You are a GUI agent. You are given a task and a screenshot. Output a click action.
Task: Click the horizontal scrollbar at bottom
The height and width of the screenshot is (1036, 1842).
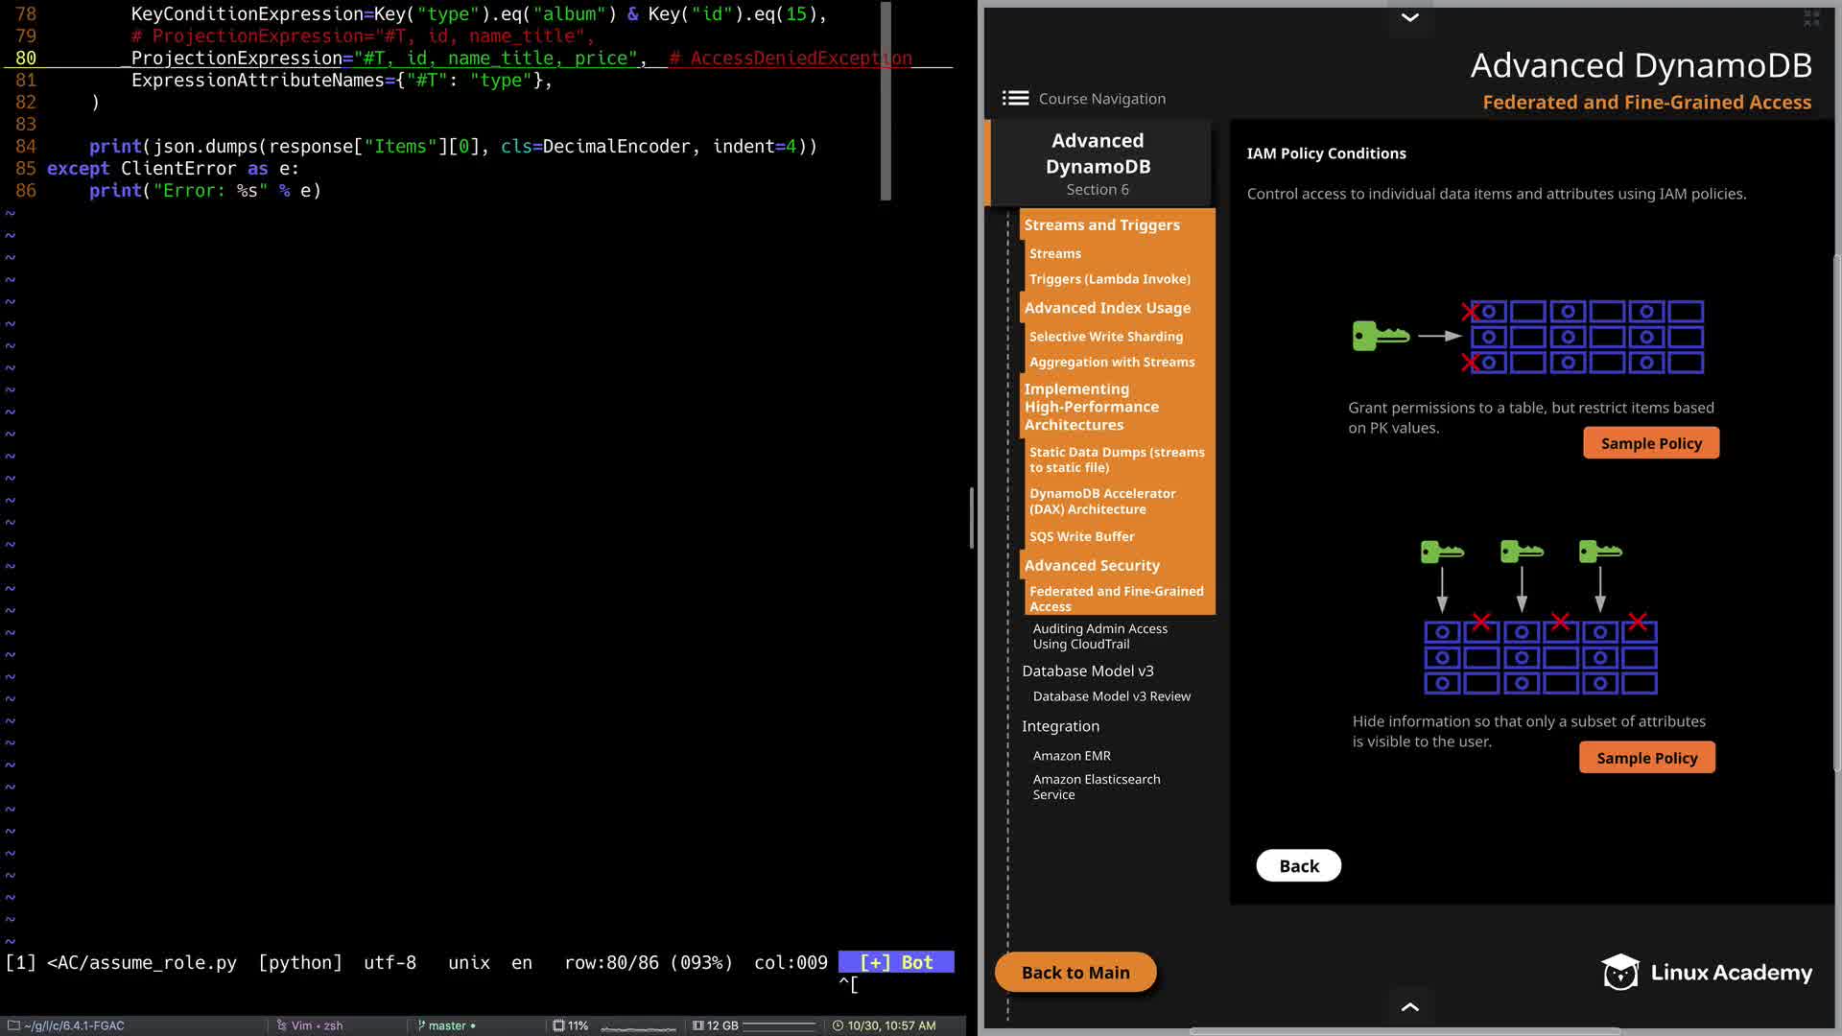(x=1405, y=1031)
